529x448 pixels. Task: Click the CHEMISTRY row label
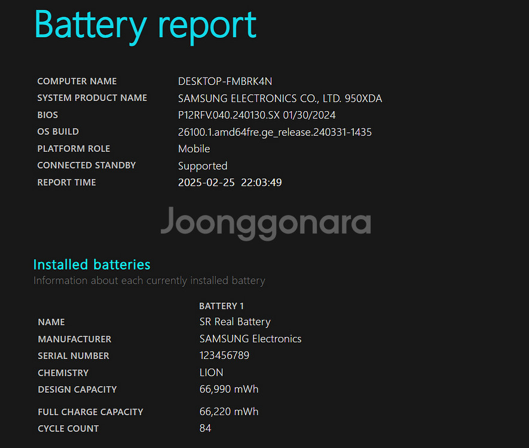(x=63, y=373)
